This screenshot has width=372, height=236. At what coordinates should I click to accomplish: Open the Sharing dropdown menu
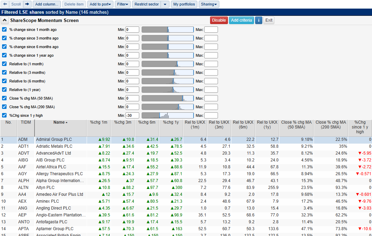point(209,4)
